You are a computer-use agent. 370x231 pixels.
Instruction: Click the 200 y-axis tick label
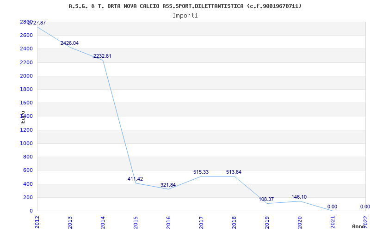click(x=28, y=197)
